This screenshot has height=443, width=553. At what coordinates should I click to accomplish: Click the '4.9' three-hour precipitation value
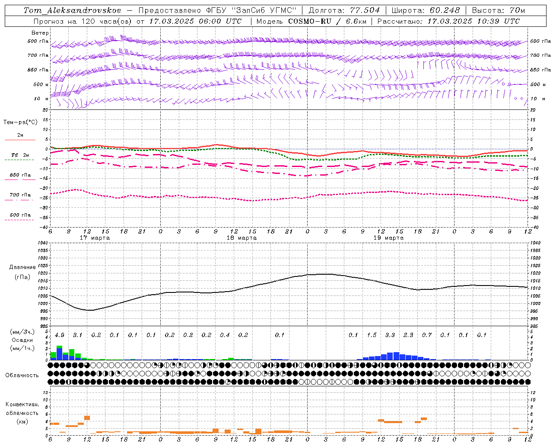(x=60, y=335)
